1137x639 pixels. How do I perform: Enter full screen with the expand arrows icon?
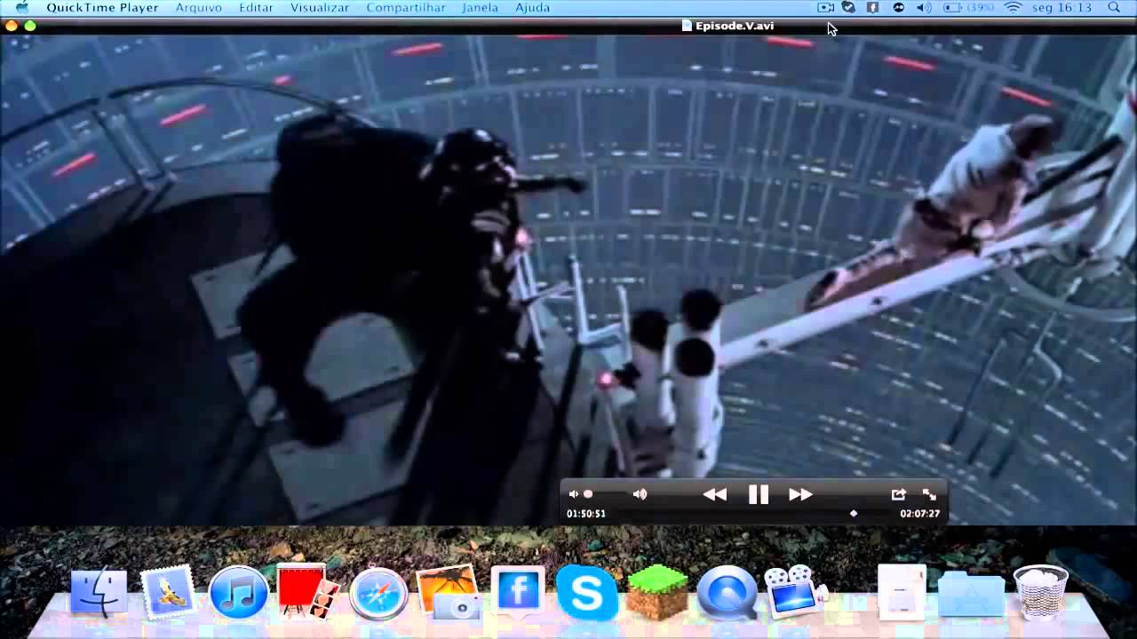coord(929,494)
